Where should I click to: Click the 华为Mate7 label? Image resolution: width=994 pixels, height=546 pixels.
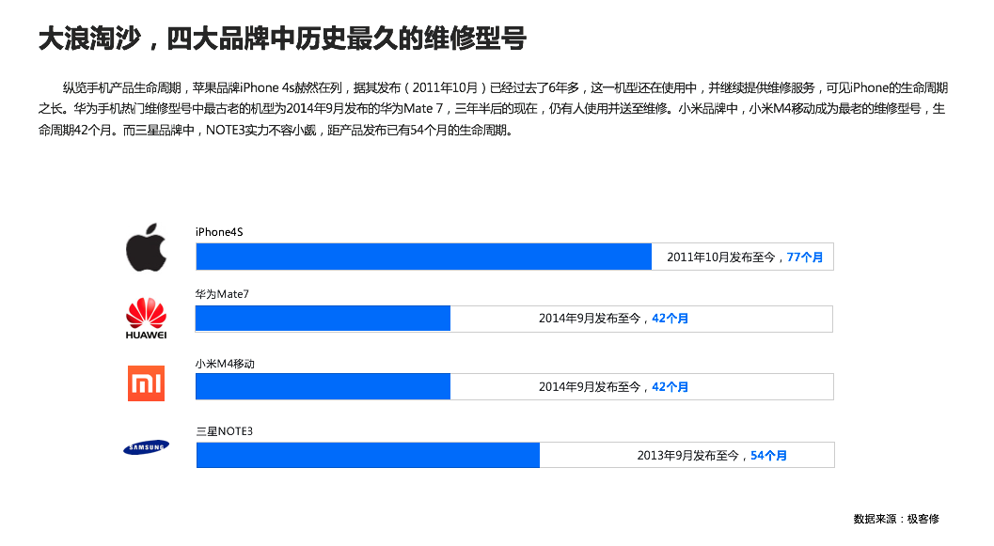point(222,294)
